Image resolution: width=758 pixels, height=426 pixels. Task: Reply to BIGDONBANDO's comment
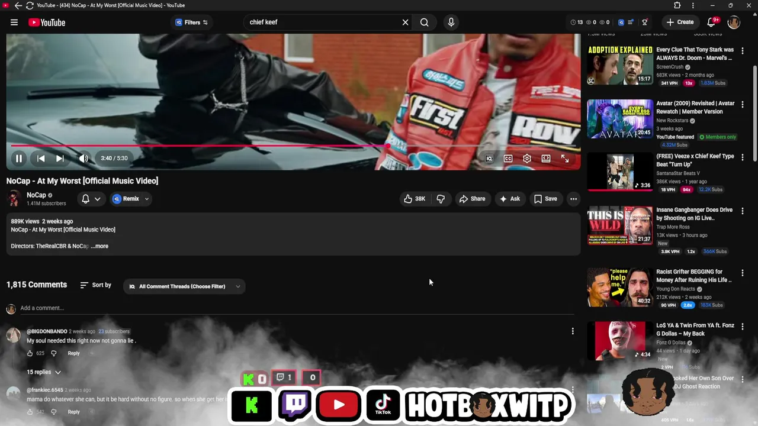[73, 353]
